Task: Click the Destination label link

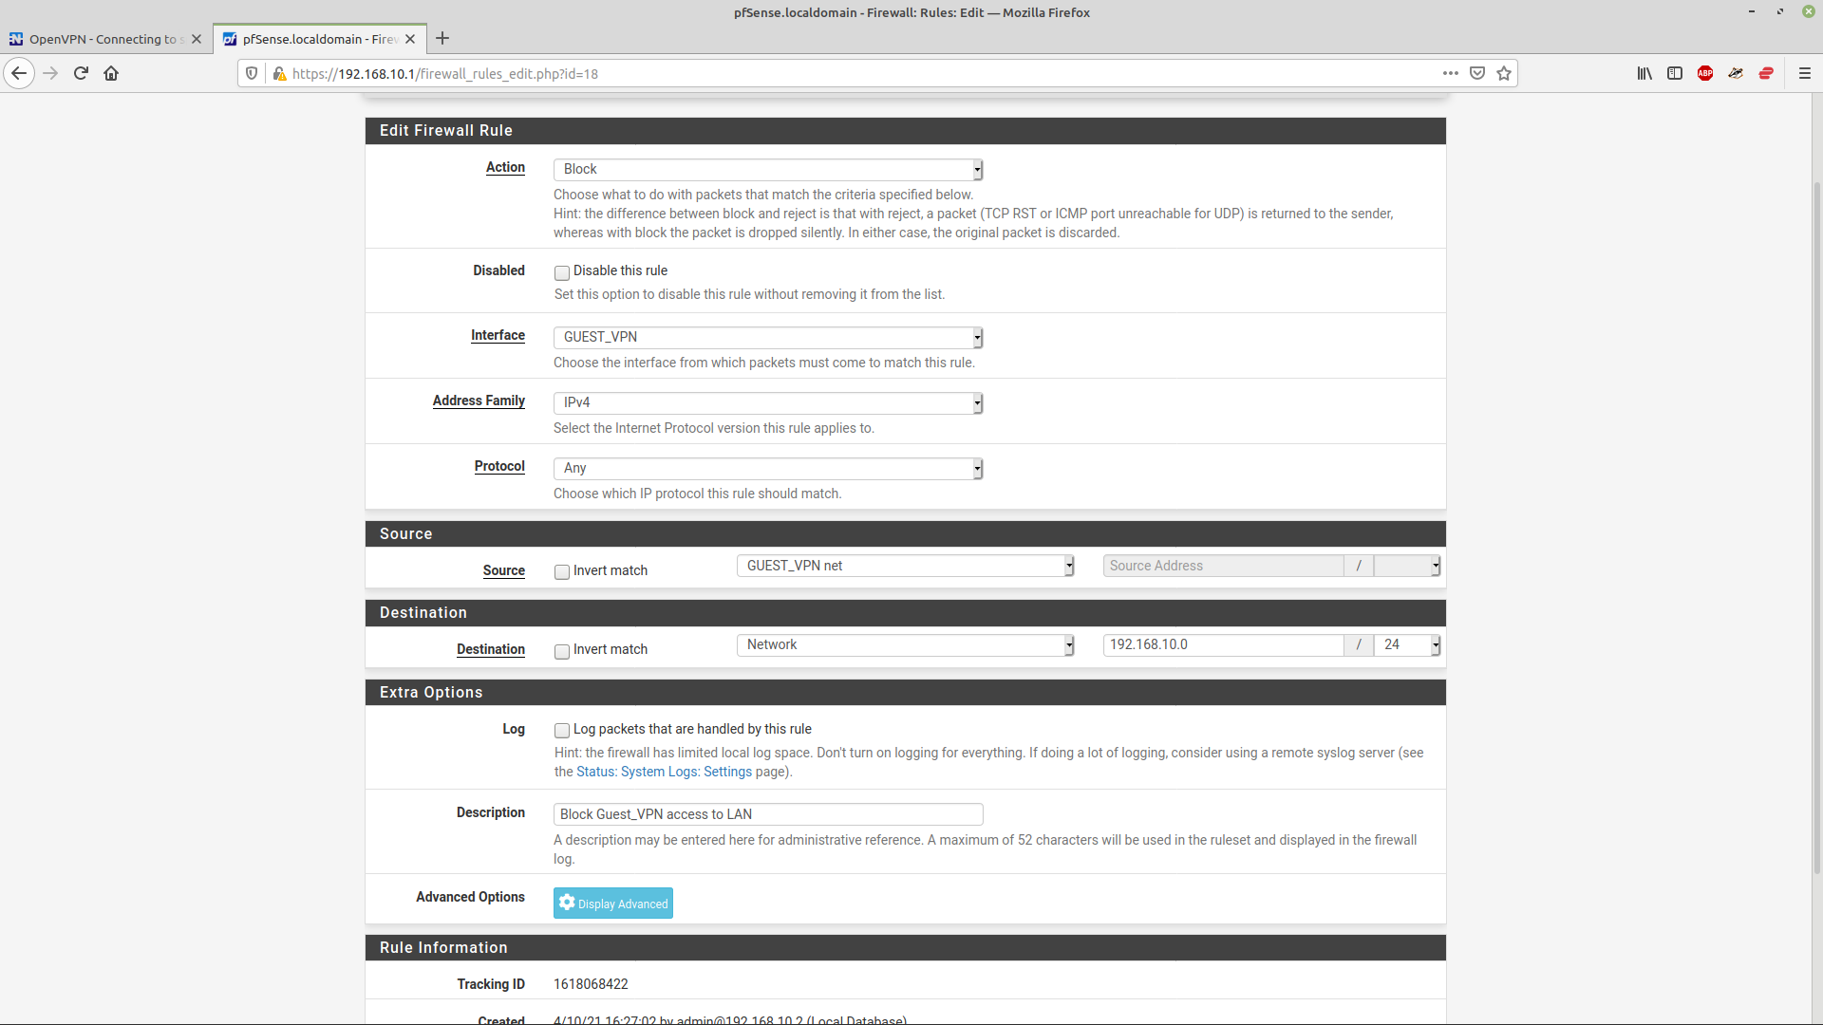Action: click(x=490, y=649)
